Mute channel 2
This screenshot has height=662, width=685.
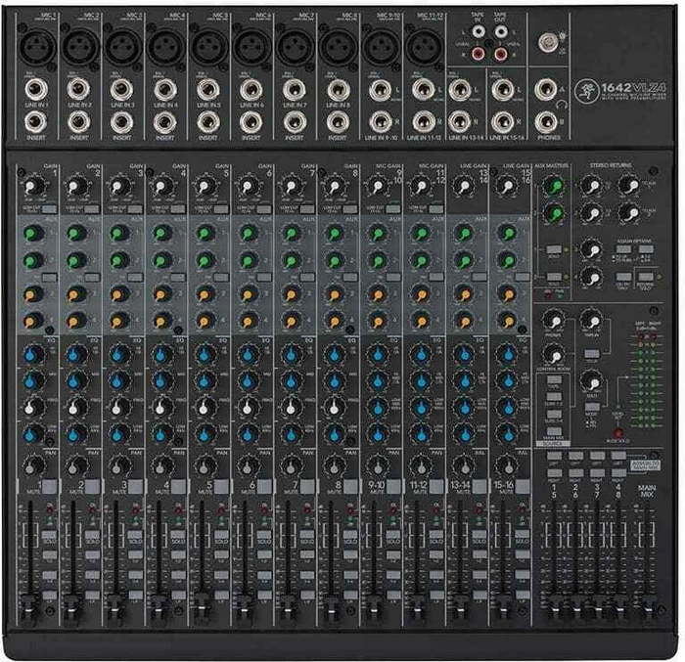[92, 486]
